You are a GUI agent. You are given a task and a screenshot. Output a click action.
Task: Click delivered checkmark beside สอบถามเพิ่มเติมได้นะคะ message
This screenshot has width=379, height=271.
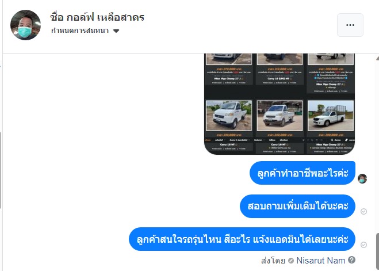point(363,212)
